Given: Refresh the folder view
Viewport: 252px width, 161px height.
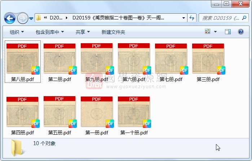Looking at the screenshot, I should tap(192, 18).
